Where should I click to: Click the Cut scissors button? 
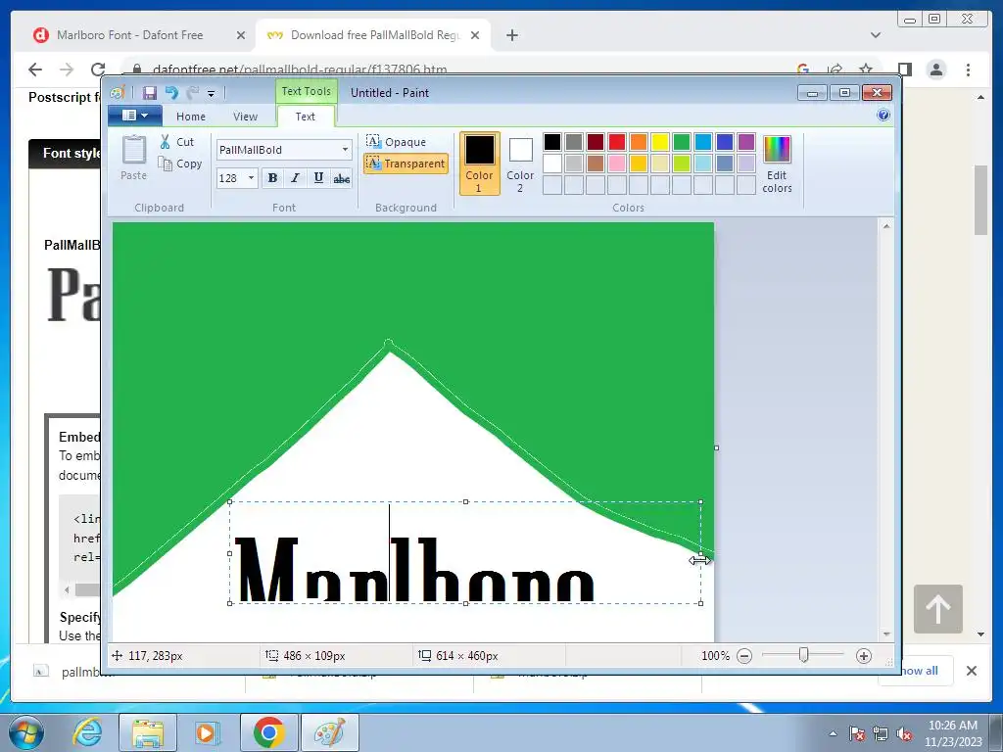point(177,142)
